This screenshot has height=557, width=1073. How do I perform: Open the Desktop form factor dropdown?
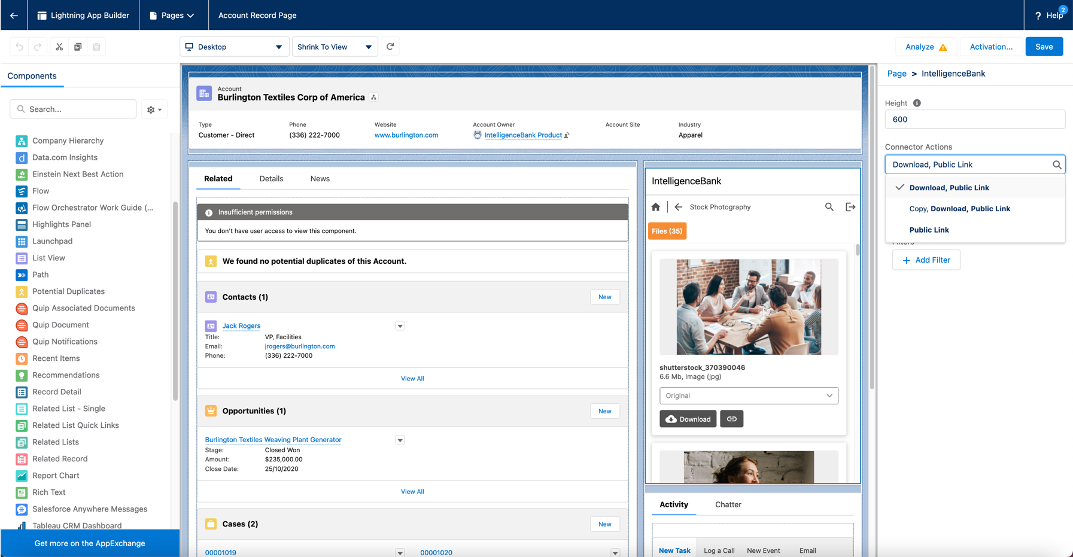tap(234, 47)
